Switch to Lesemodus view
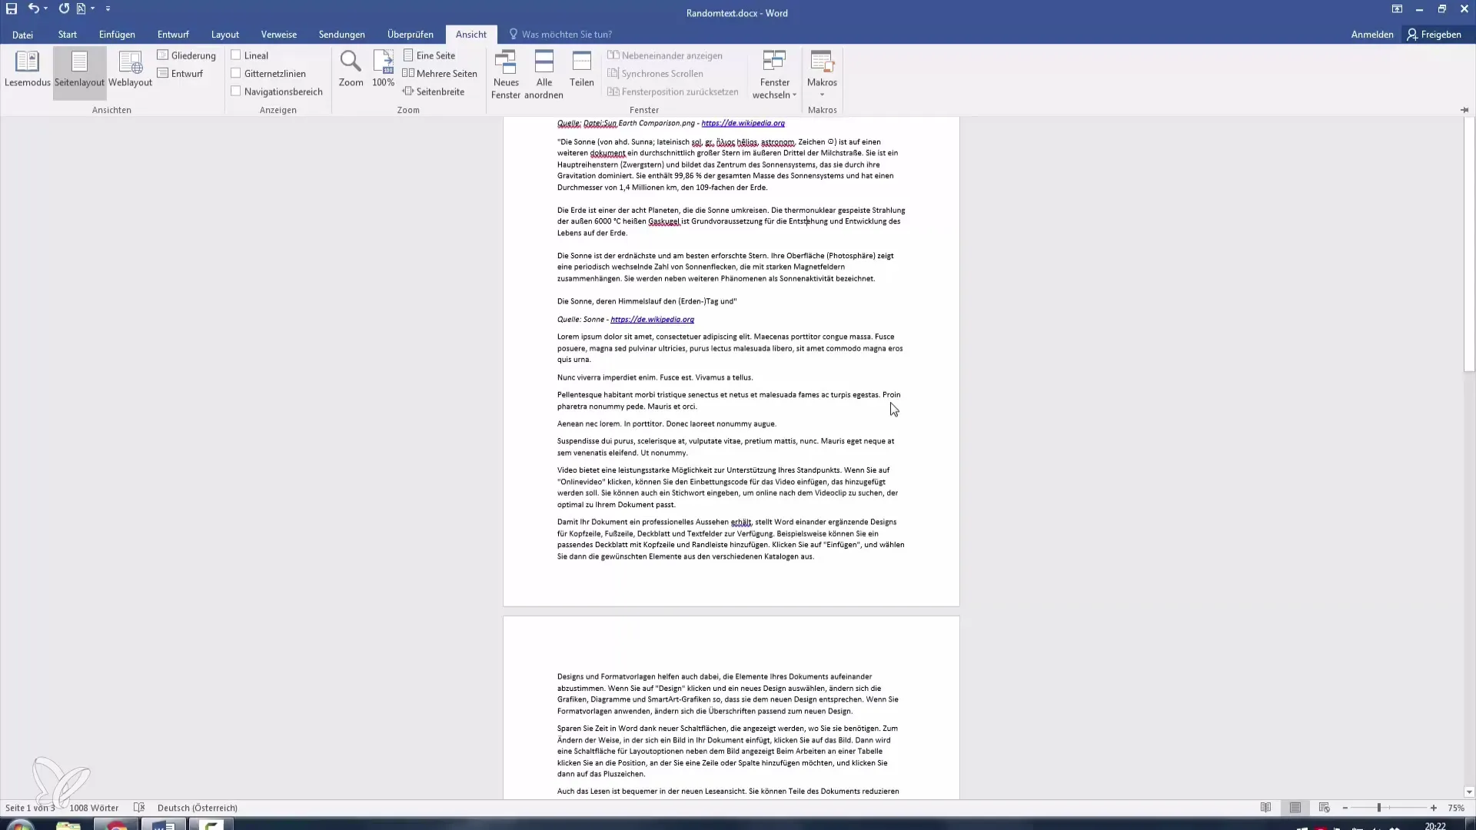This screenshot has height=830, width=1476. click(28, 69)
